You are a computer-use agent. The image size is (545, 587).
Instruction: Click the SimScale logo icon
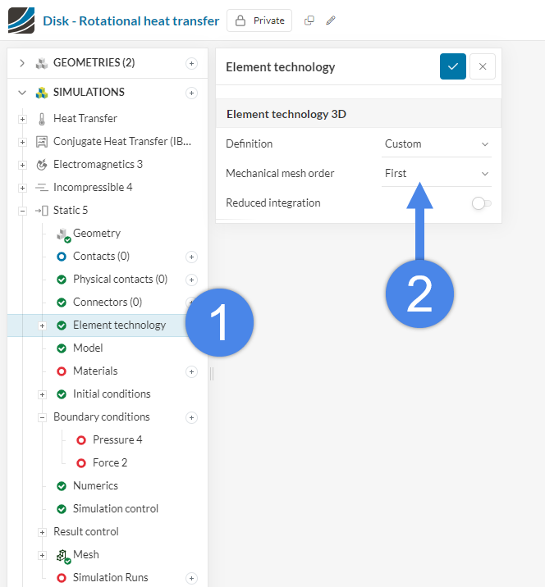coord(21,20)
